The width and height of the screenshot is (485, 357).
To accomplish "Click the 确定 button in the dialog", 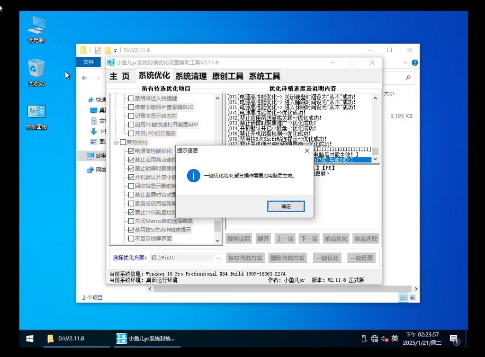I will coord(286,206).
